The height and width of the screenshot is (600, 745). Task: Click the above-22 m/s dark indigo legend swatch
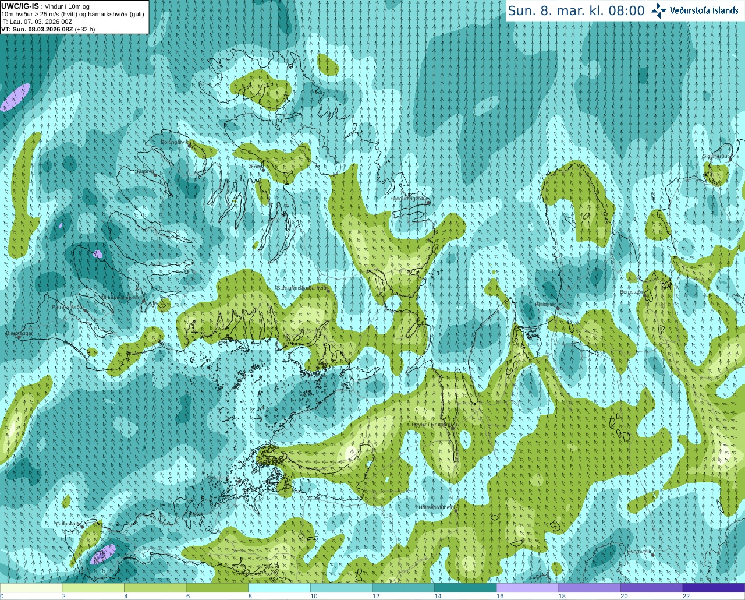click(x=714, y=588)
